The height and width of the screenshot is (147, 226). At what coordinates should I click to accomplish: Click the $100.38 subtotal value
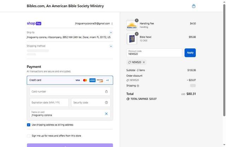191,70
